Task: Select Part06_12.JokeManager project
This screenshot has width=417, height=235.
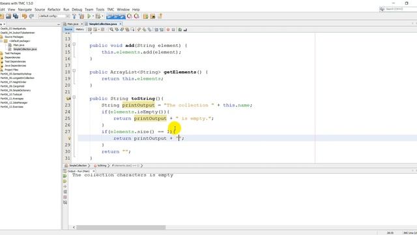Action: pos(14,102)
